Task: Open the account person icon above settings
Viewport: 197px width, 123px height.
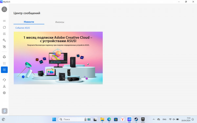Action: click(x=4, y=86)
